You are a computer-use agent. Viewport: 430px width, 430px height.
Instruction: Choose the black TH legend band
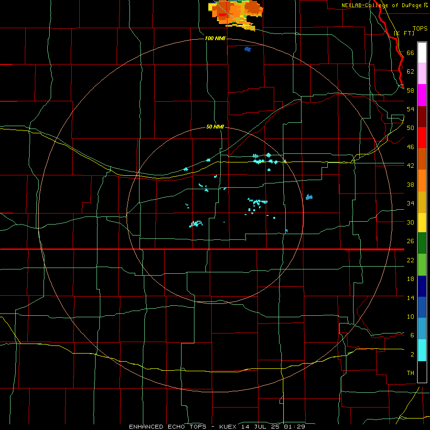click(422, 372)
